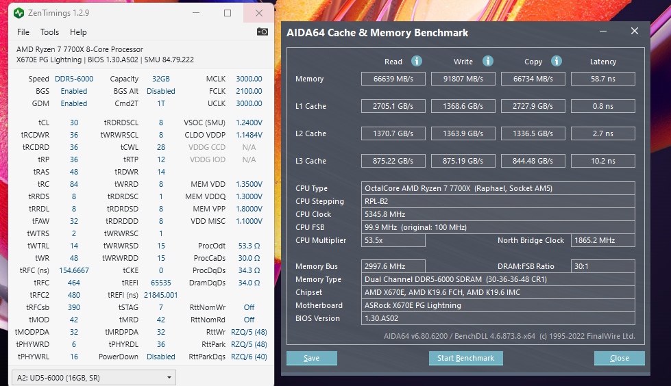Click the MCLK value 3000.00

pos(249,79)
